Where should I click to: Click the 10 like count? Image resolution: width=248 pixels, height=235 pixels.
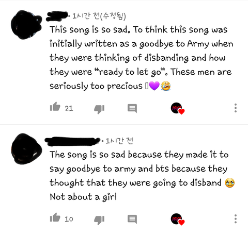pos(69,219)
